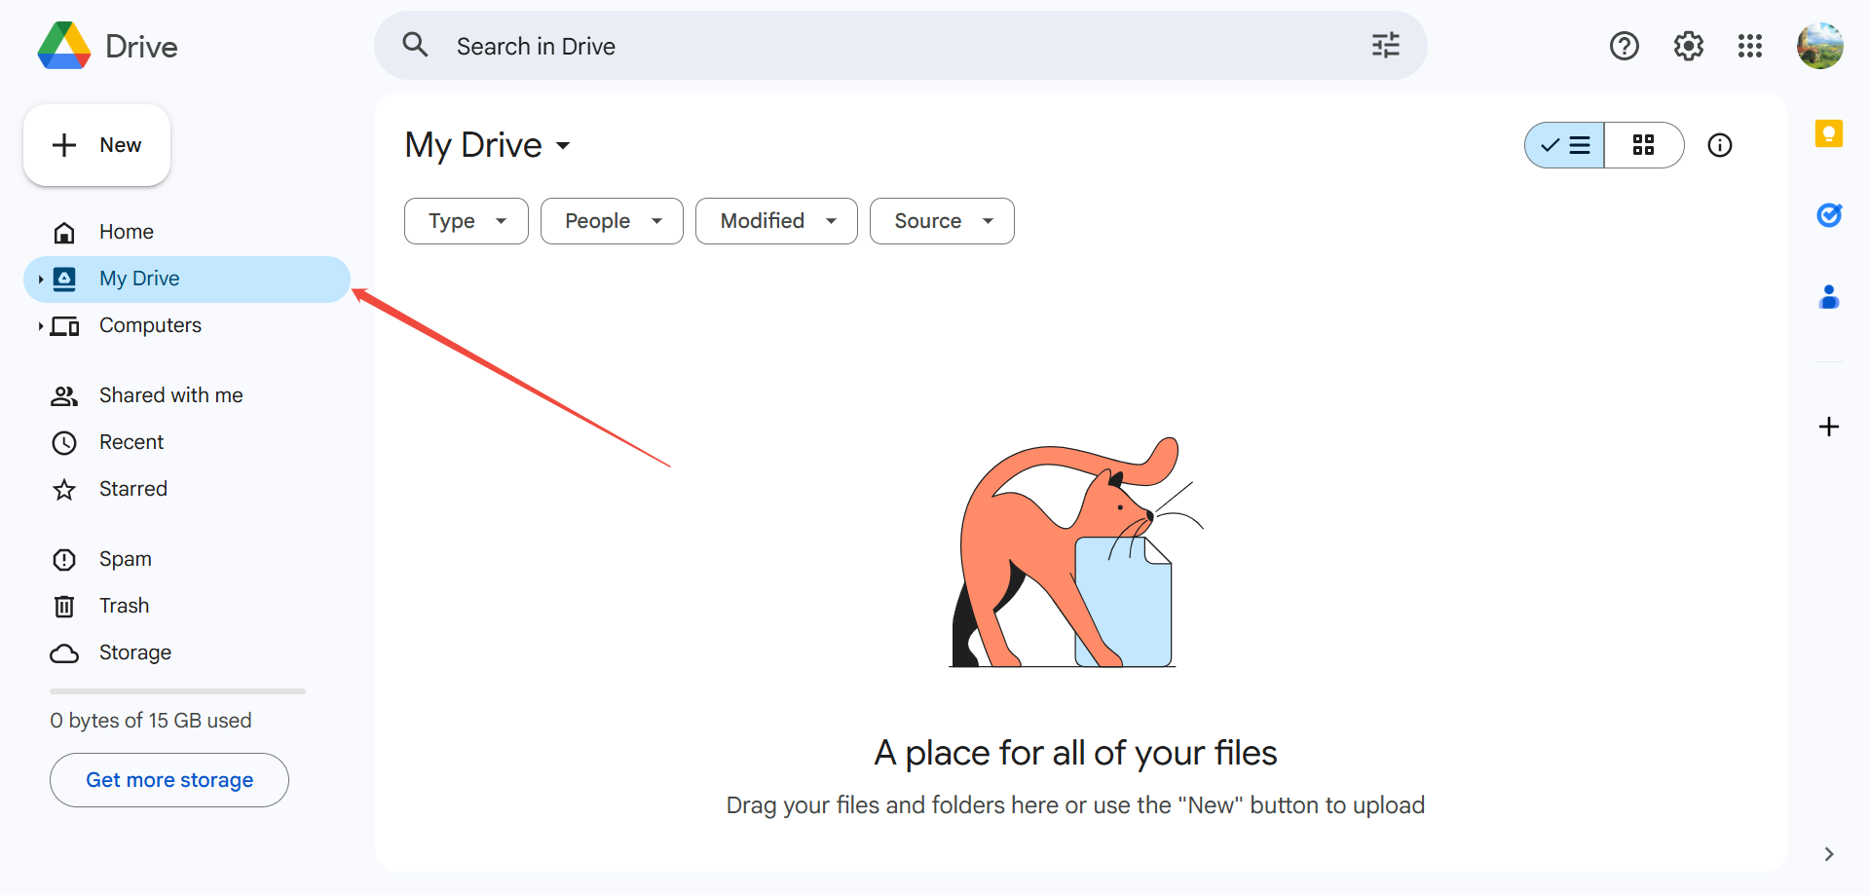Open the Help question mark menu

1624,46
